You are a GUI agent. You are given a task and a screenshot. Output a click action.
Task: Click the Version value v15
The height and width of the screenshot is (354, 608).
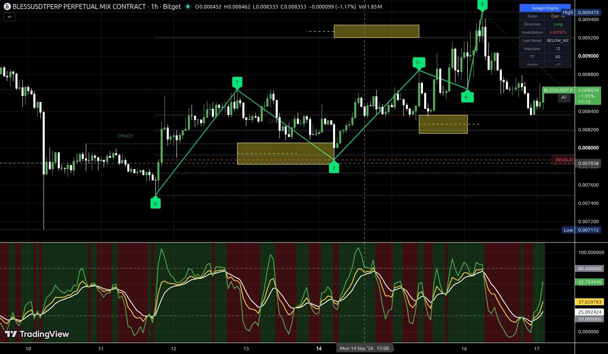point(558,64)
